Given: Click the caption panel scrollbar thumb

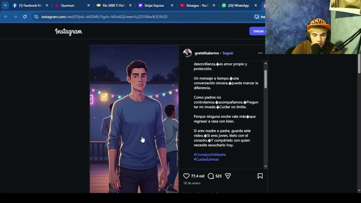Looking at the screenshot, I should click(x=265, y=79).
